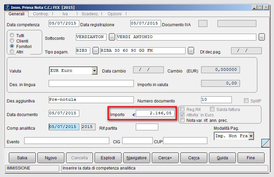Select the Fornitori radio option
This screenshot has width=274, height=177.
pos(12,46)
